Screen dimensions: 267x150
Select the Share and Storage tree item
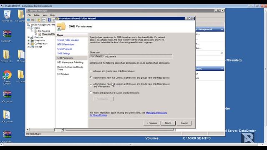tap(48, 34)
